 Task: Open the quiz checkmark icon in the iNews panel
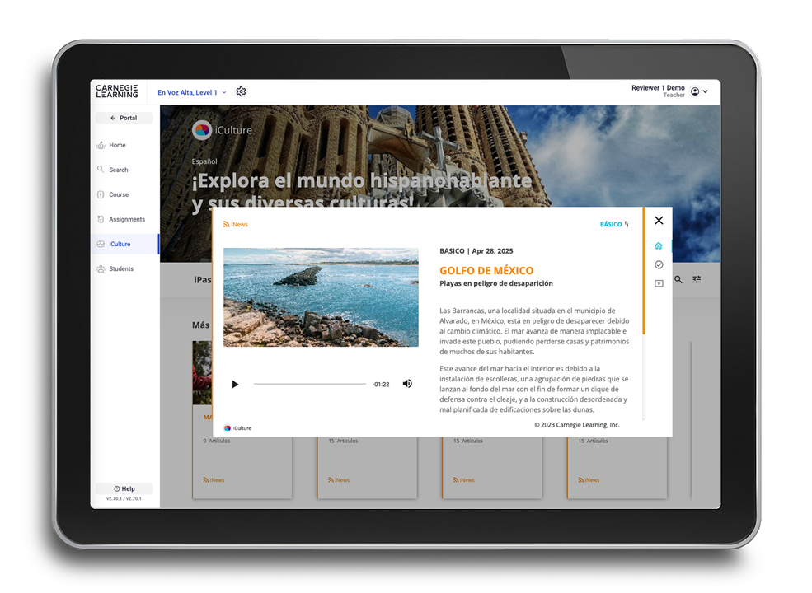(658, 264)
